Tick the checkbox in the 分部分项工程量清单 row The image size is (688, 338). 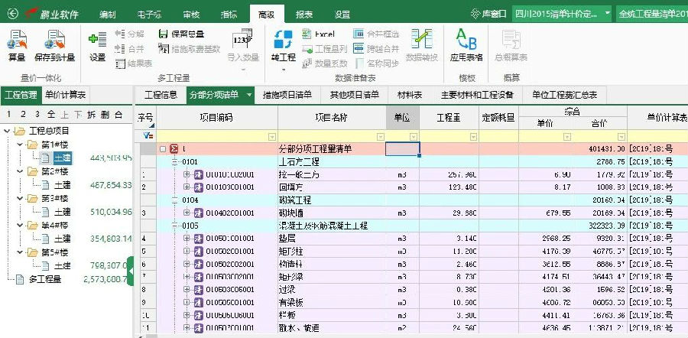pos(162,149)
